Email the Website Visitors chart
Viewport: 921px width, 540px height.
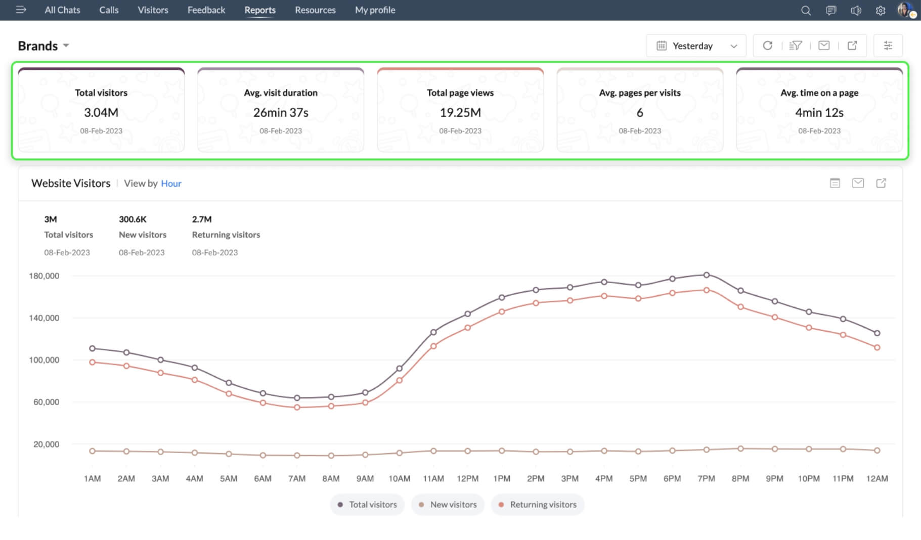tap(858, 183)
